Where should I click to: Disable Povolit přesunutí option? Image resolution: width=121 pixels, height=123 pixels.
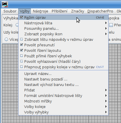pos(63,45)
